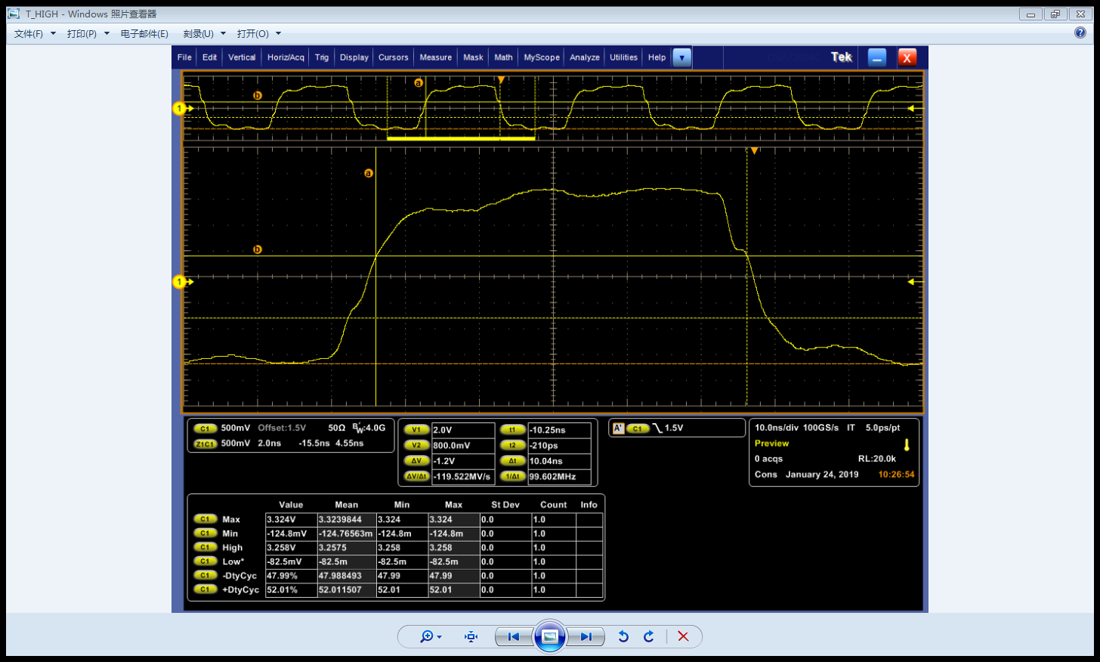The width and height of the screenshot is (1100, 662).
Task: Open the Analyze menu
Action: tap(585, 57)
